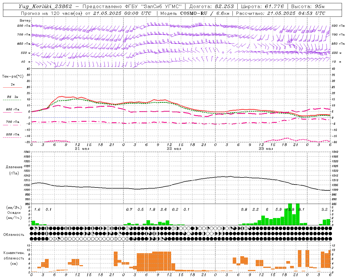The height and width of the screenshot is (277, 346).
Task: Click the Td 2м dew point legend entry
Action: coord(12,97)
